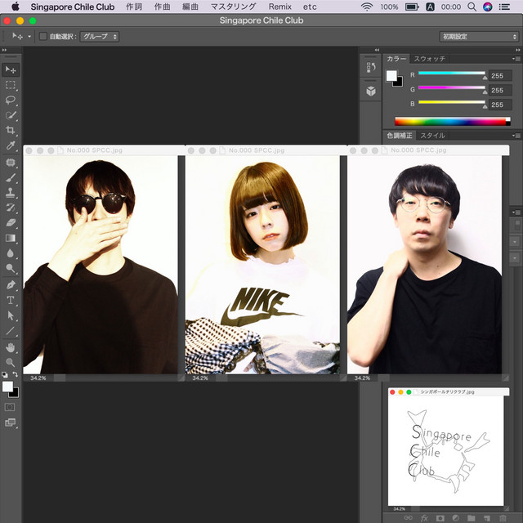
Task: Select the Lasso tool
Action: tap(11, 100)
